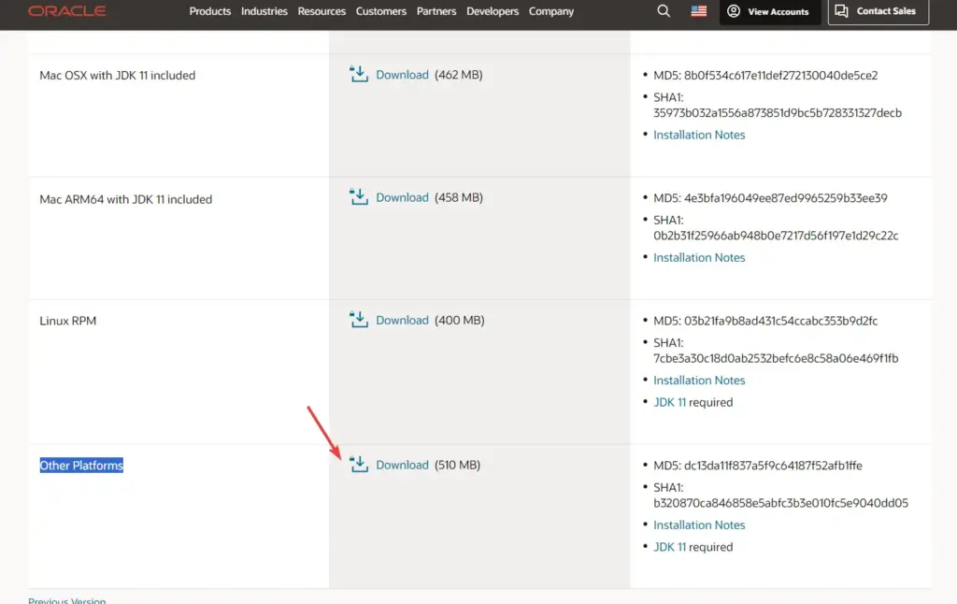Open the Previous Version link
The height and width of the screenshot is (604, 957).
click(66, 599)
